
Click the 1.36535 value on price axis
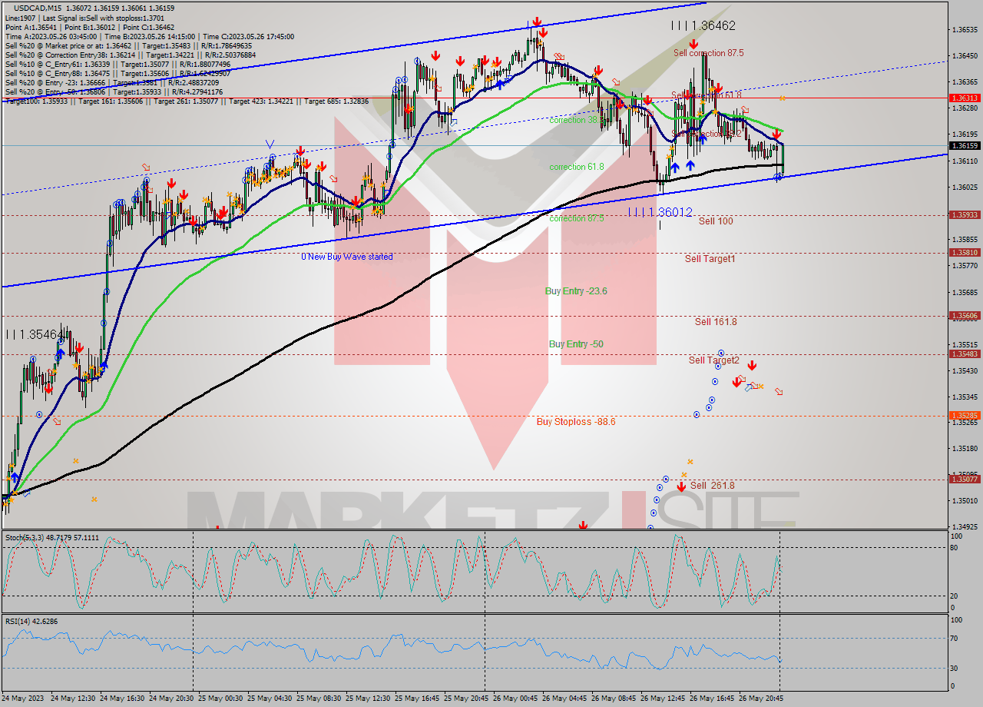coord(964,30)
